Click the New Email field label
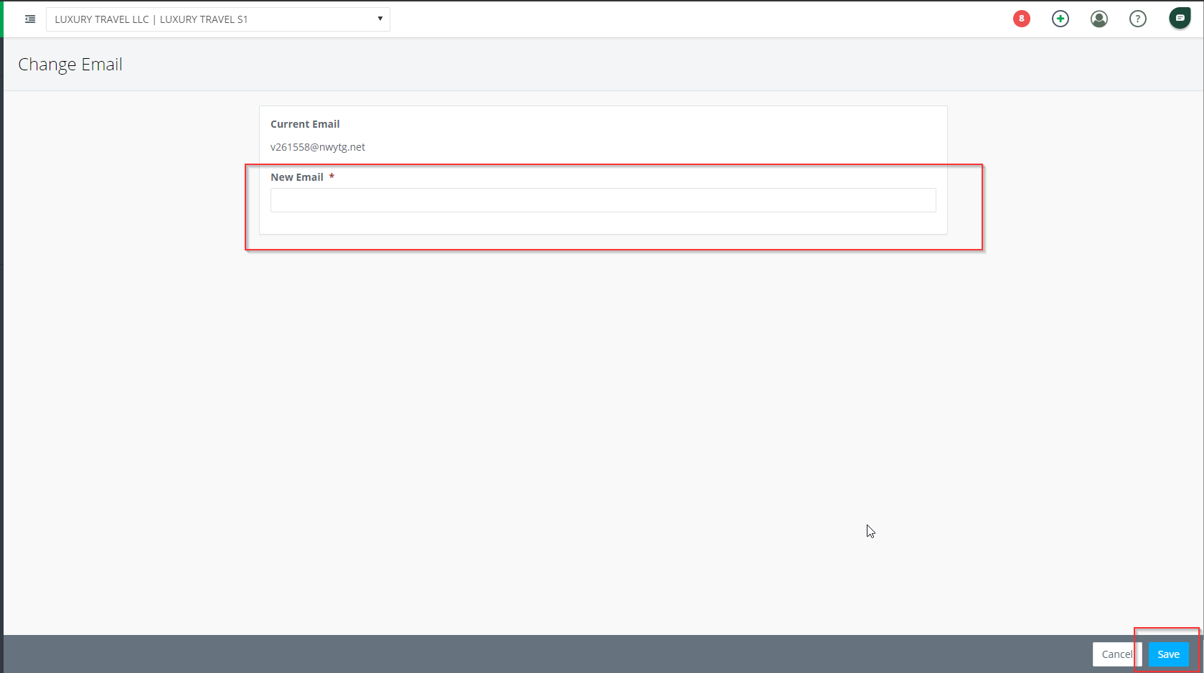The height and width of the screenshot is (673, 1204). click(x=296, y=177)
